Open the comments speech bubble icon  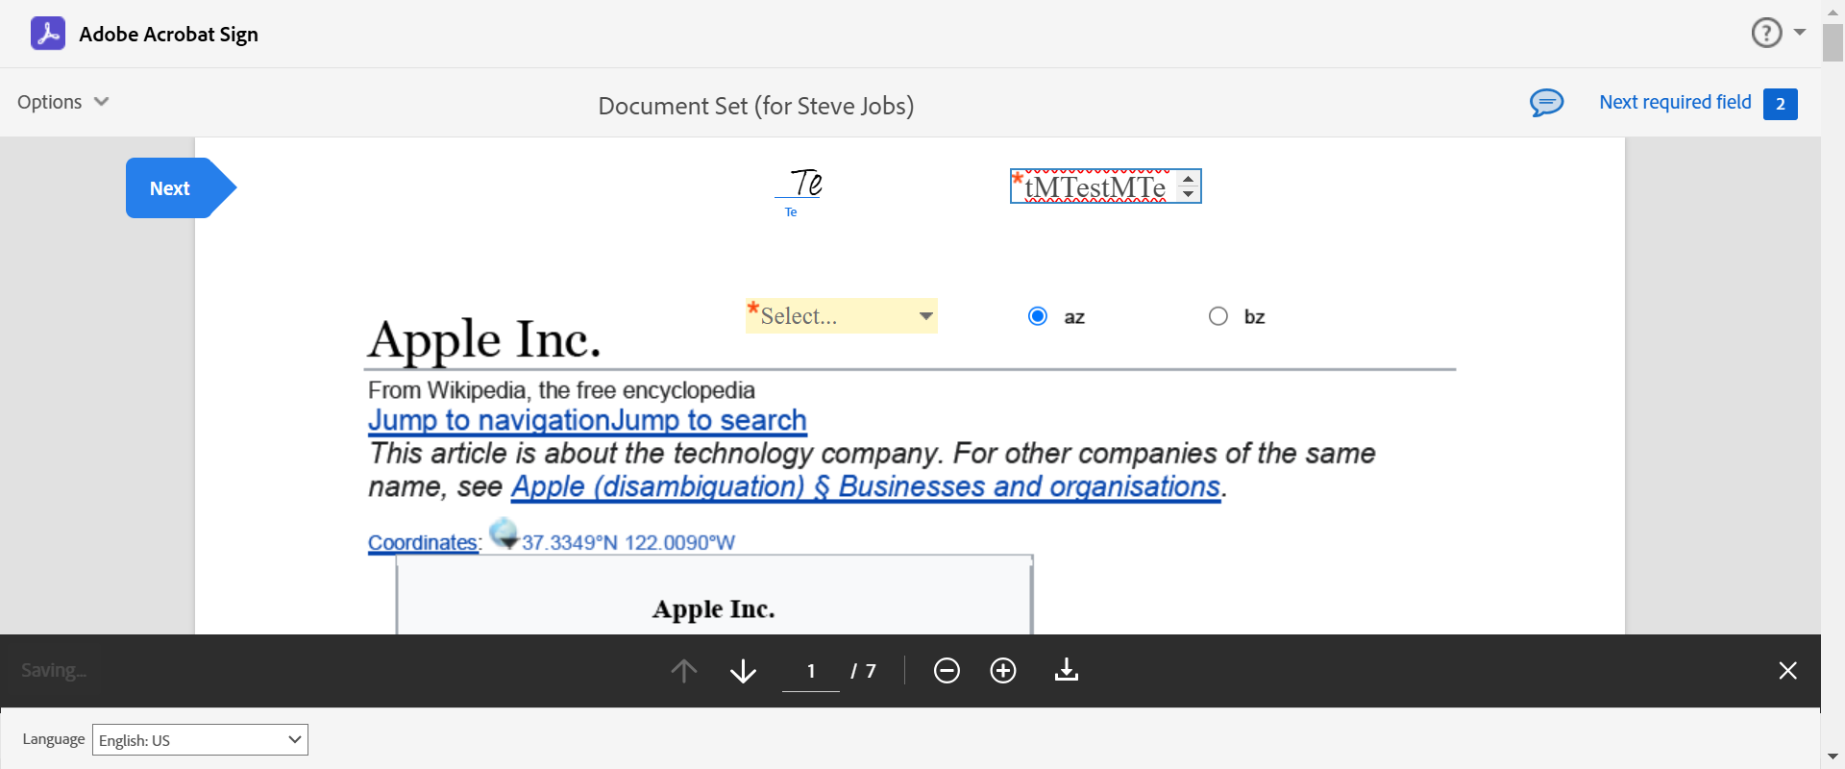point(1546,103)
